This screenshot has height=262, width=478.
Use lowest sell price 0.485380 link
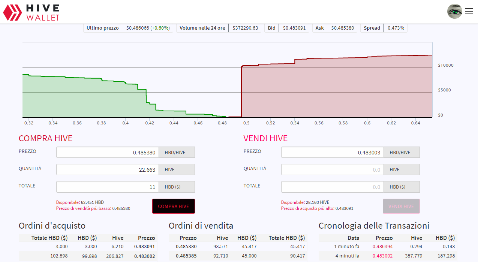coord(93,208)
